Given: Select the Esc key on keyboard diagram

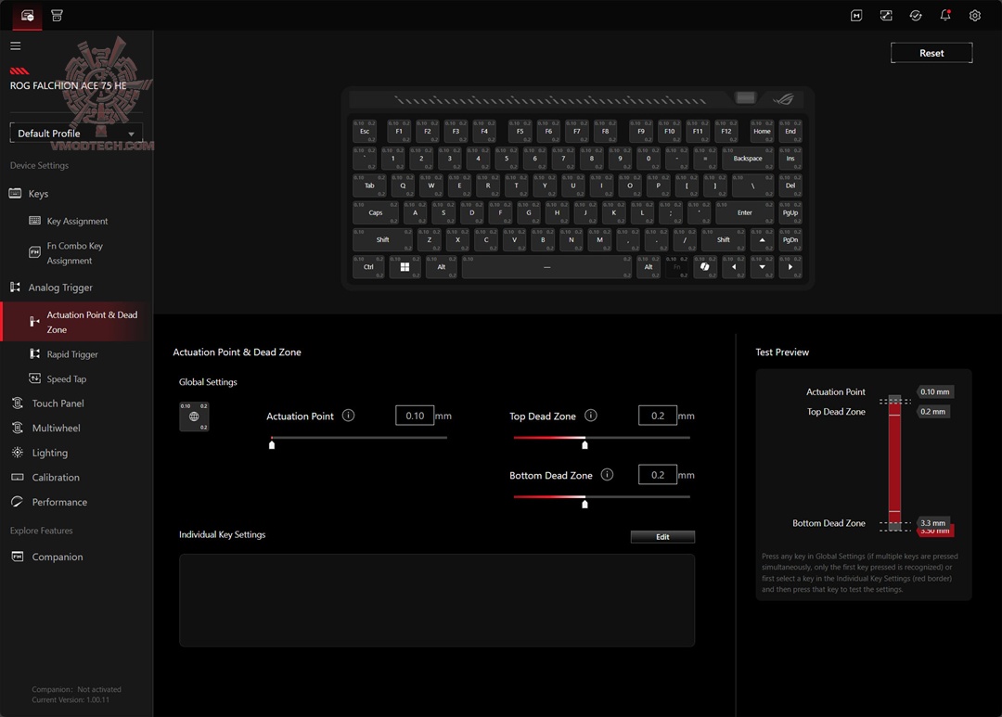Looking at the screenshot, I should pyautogui.click(x=365, y=131).
